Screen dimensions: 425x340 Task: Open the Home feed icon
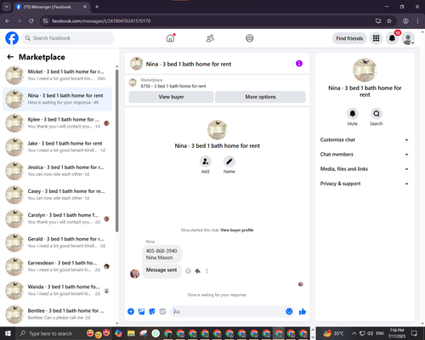point(170,38)
